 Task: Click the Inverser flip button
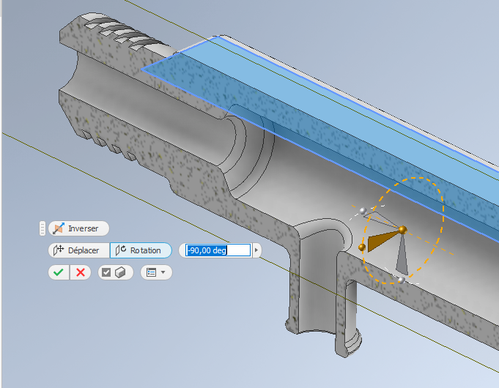tap(78, 228)
